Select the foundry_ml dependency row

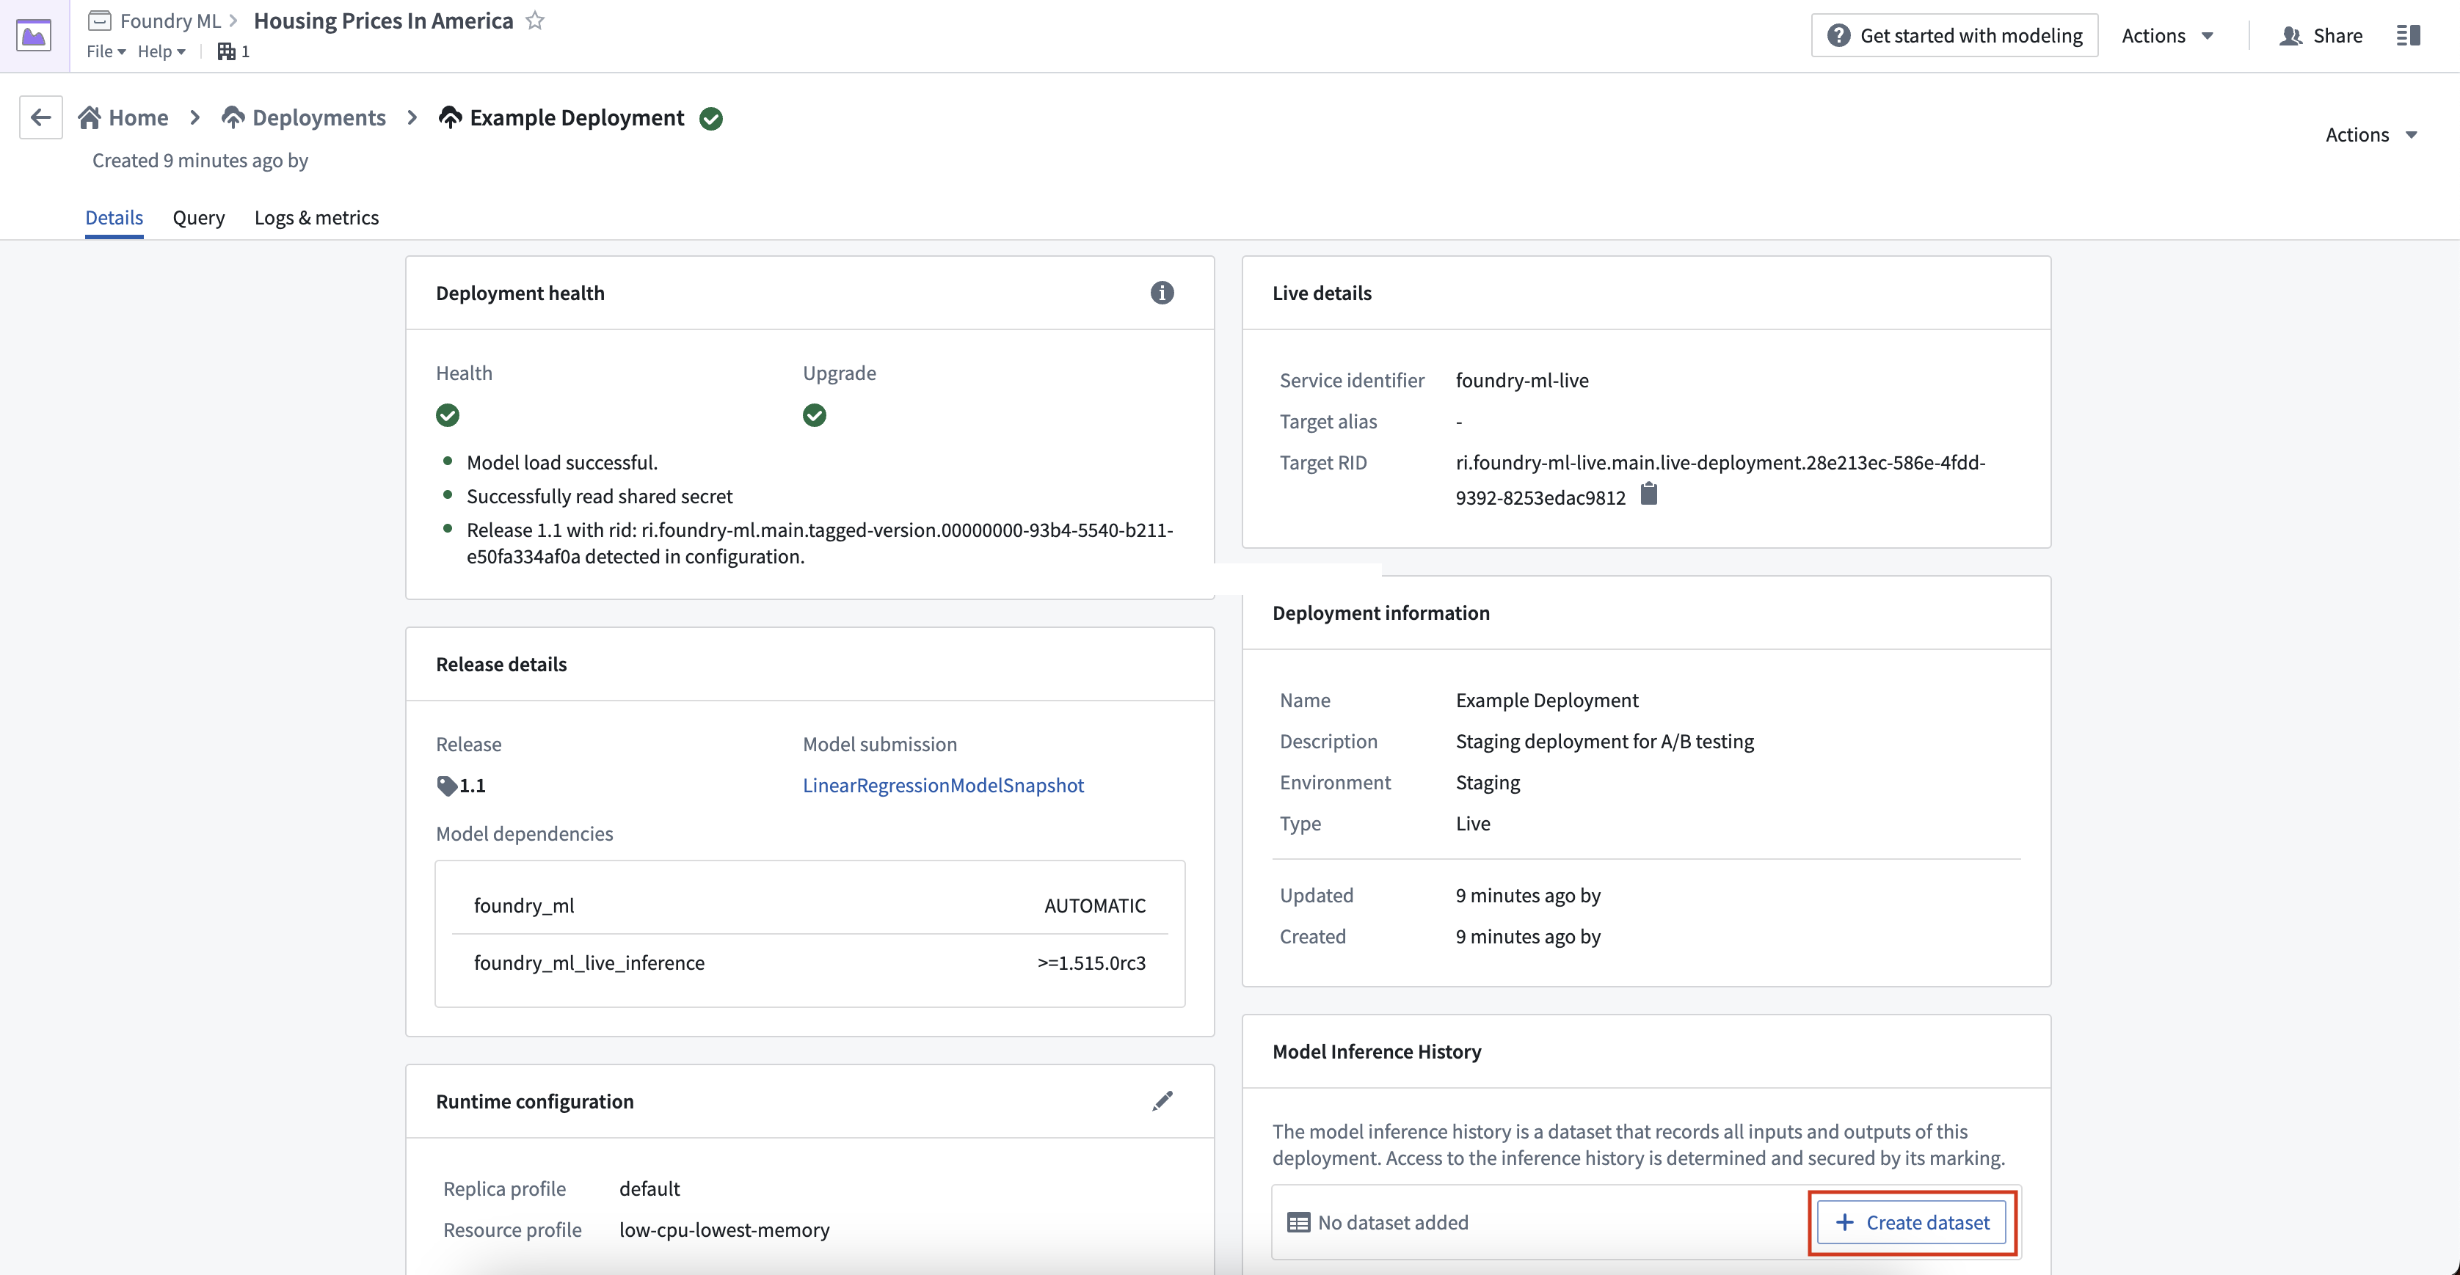point(809,905)
